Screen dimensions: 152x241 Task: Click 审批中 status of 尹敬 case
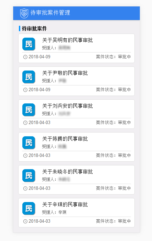(x=124, y=89)
